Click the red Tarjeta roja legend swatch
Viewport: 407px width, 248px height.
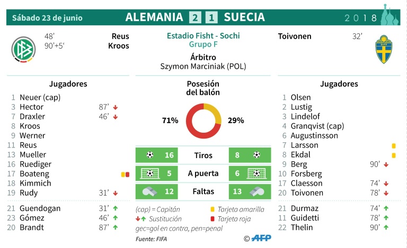coord(213,219)
